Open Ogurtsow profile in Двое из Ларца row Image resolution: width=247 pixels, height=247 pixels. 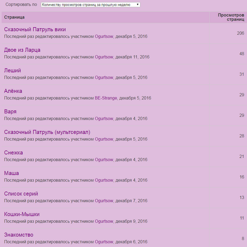tap(104, 57)
